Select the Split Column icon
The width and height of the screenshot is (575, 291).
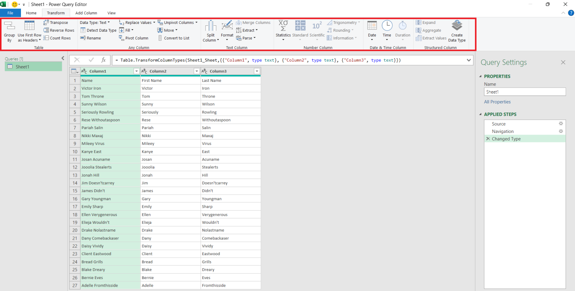tap(211, 26)
